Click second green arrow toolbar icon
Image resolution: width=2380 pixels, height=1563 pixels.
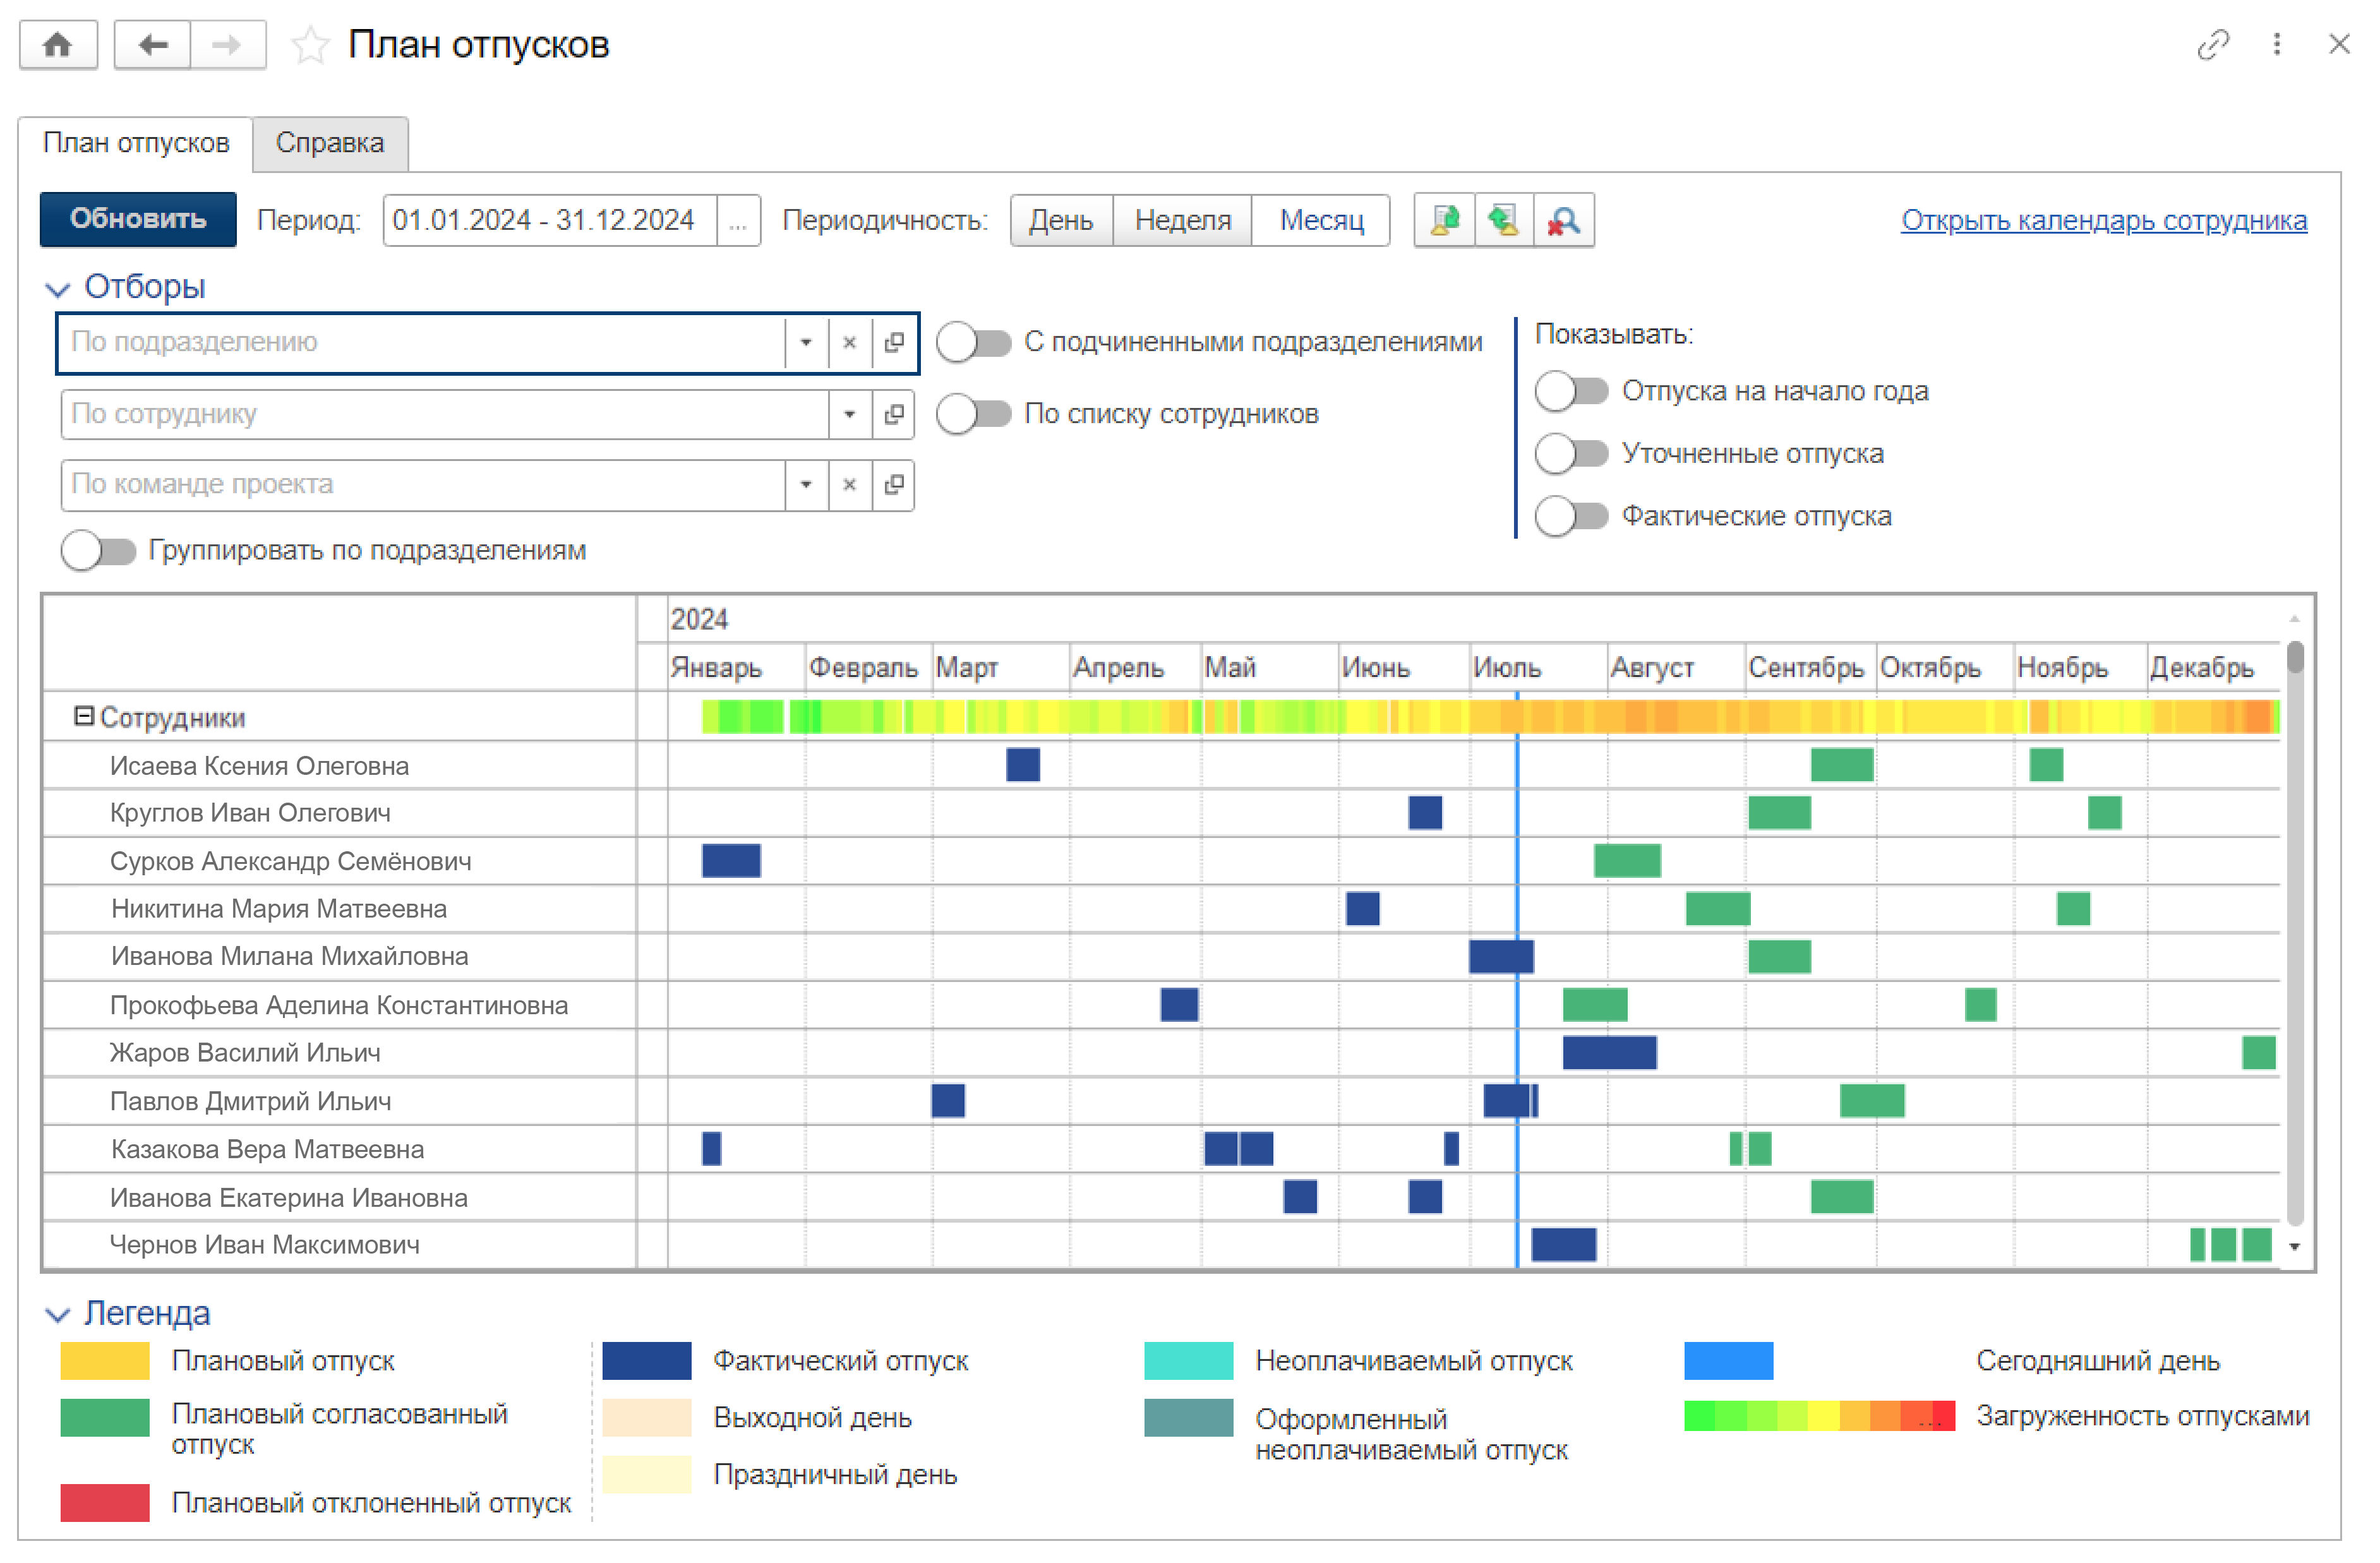coord(1504,220)
